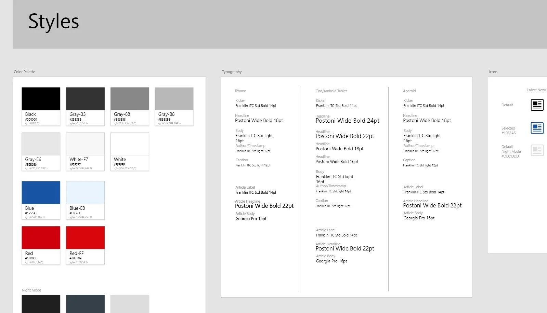Select iPad Caption 'Franklin ITC Std light 12pt'
Screen dimensions: 547x313
pyautogui.click(x=333, y=206)
